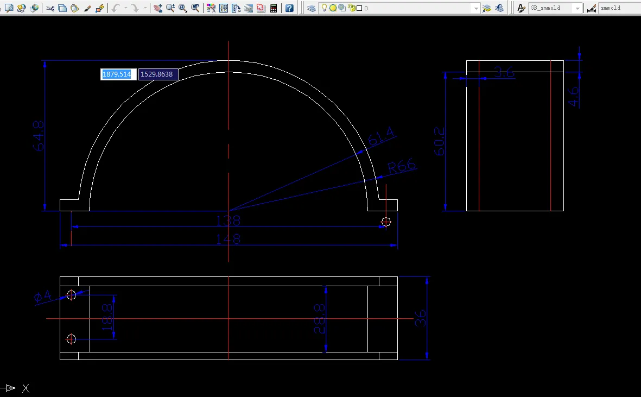This screenshot has height=397, width=641.
Task: Click Make Object's Layer Current icon
Action: click(x=486, y=8)
